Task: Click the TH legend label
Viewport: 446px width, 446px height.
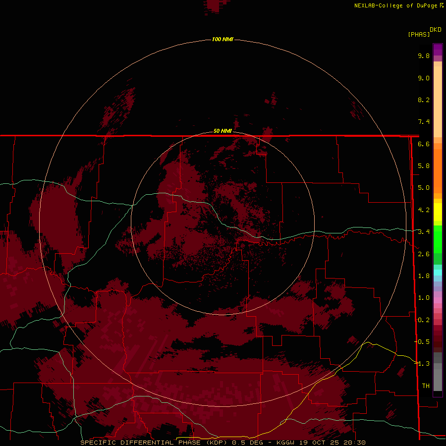Action: click(x=426, y=386)
